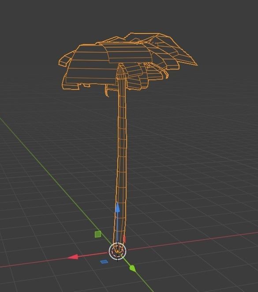Click the small red plane handle by the trunk

[x=124, y=239]
